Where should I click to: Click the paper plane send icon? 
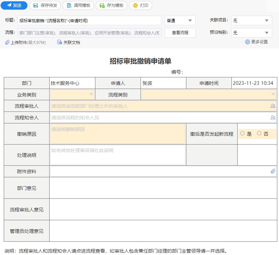[x=9, y=5]
